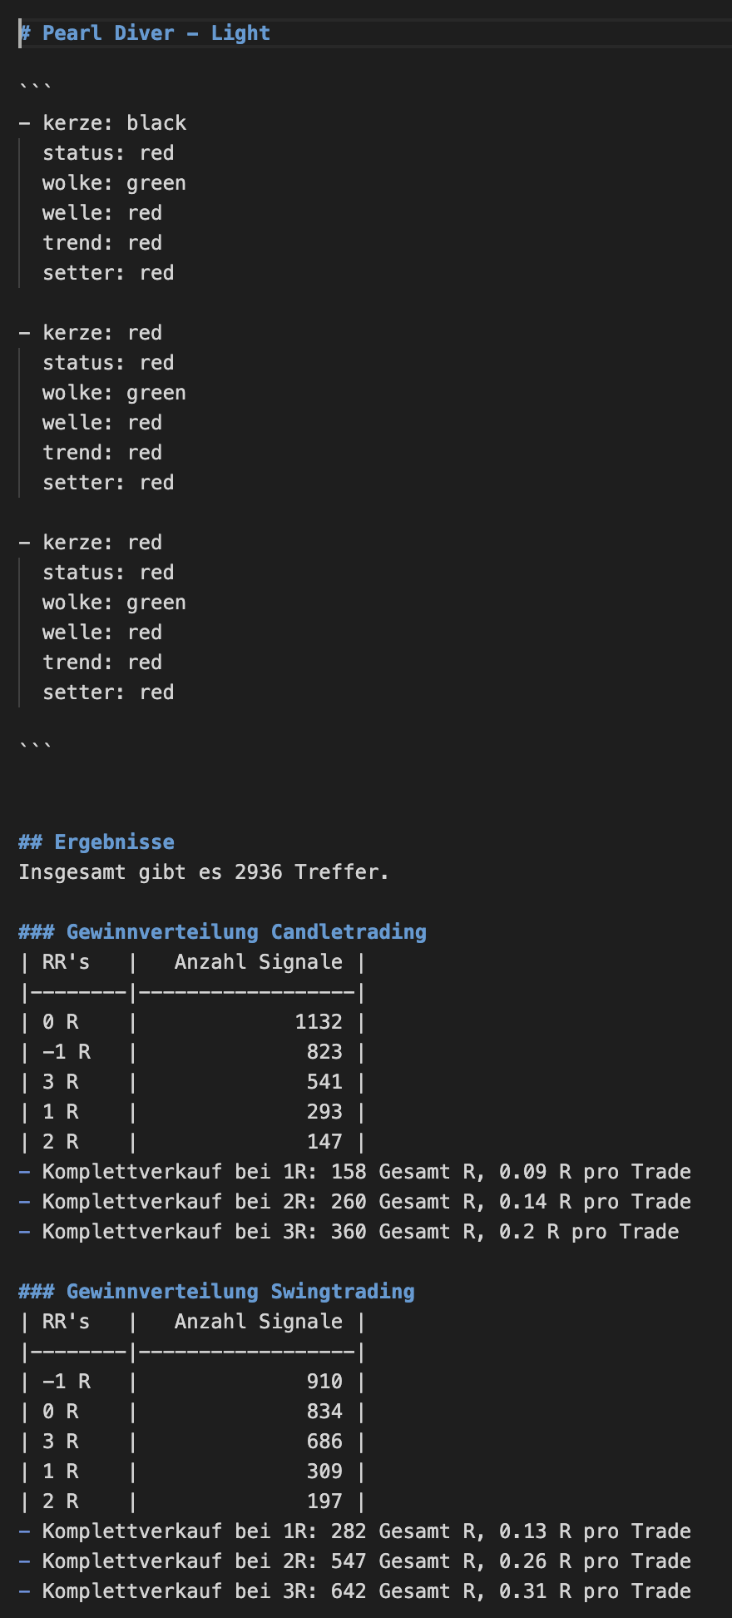This screenshot has height=1618, width=732.
Task: Click the table value 910
Action: click(x=324, y=1382)
